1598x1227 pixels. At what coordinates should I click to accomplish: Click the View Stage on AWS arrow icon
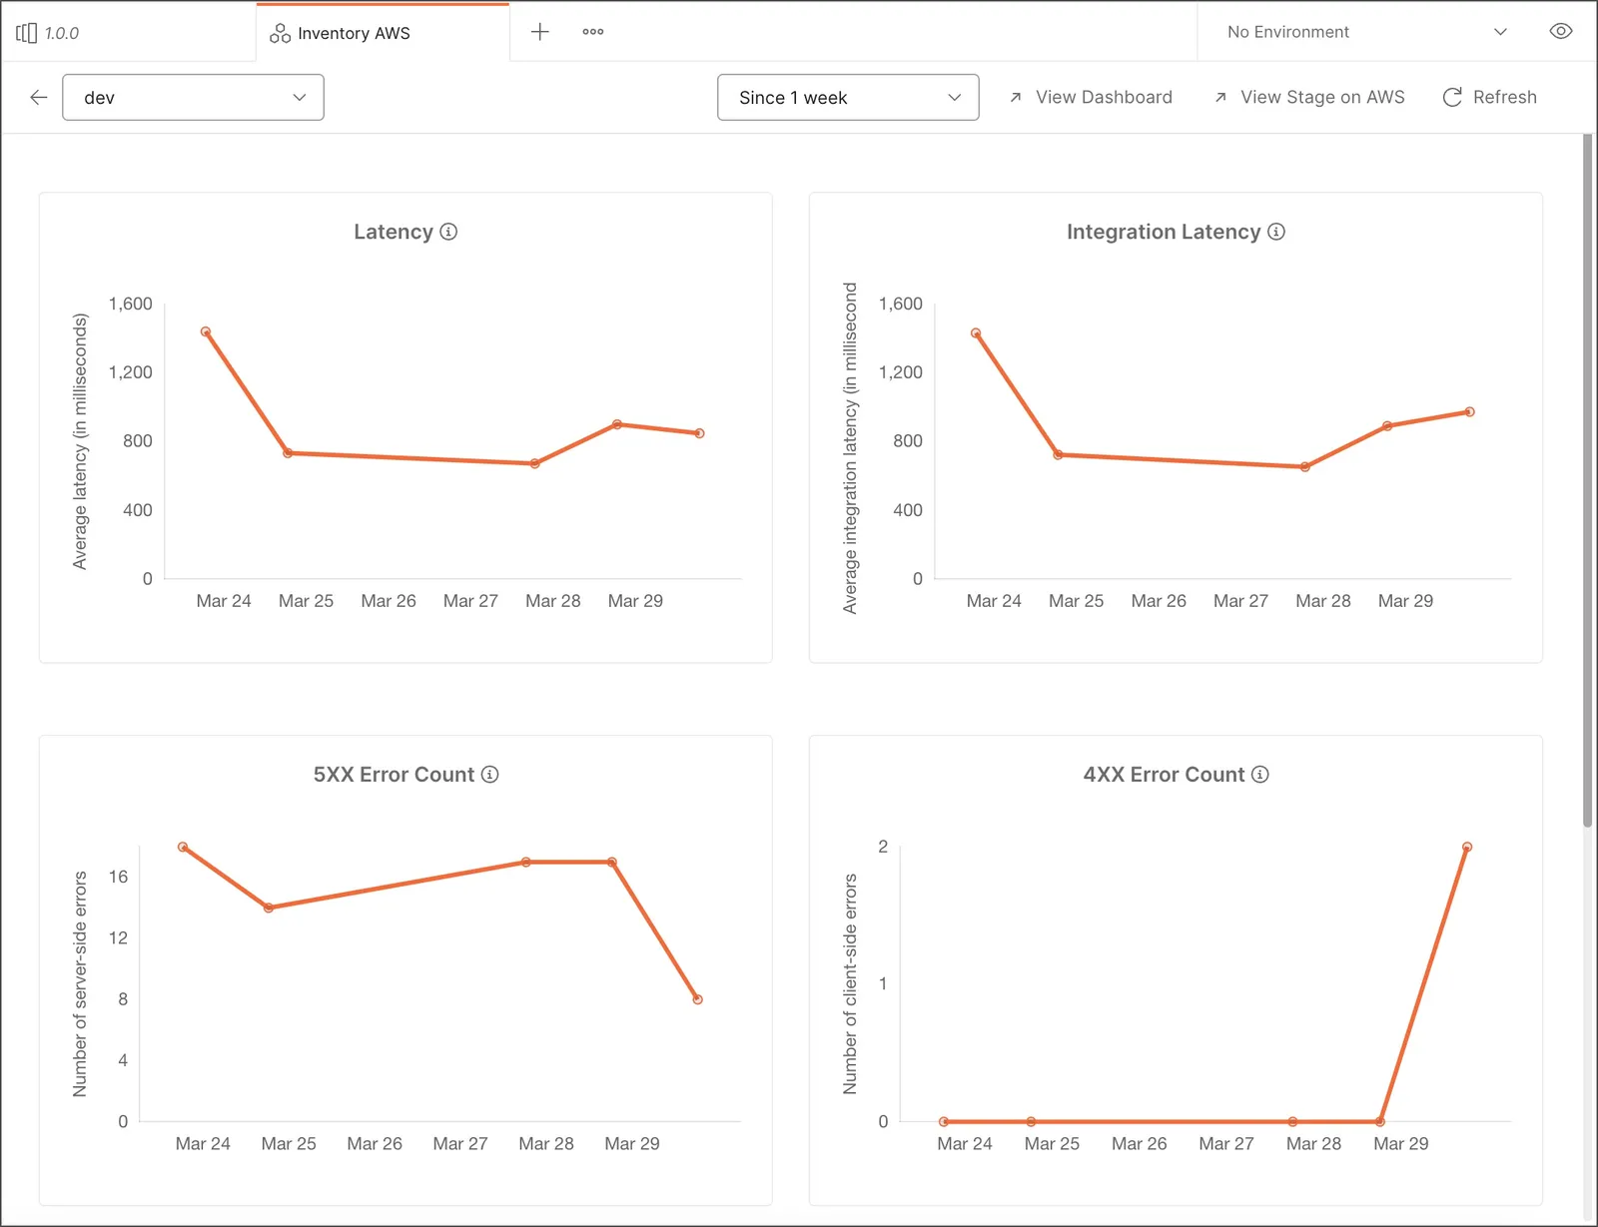coord(1220,97)
